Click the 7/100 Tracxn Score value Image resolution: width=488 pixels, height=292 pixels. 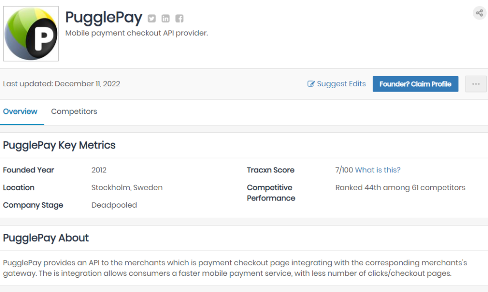[344, 170]
